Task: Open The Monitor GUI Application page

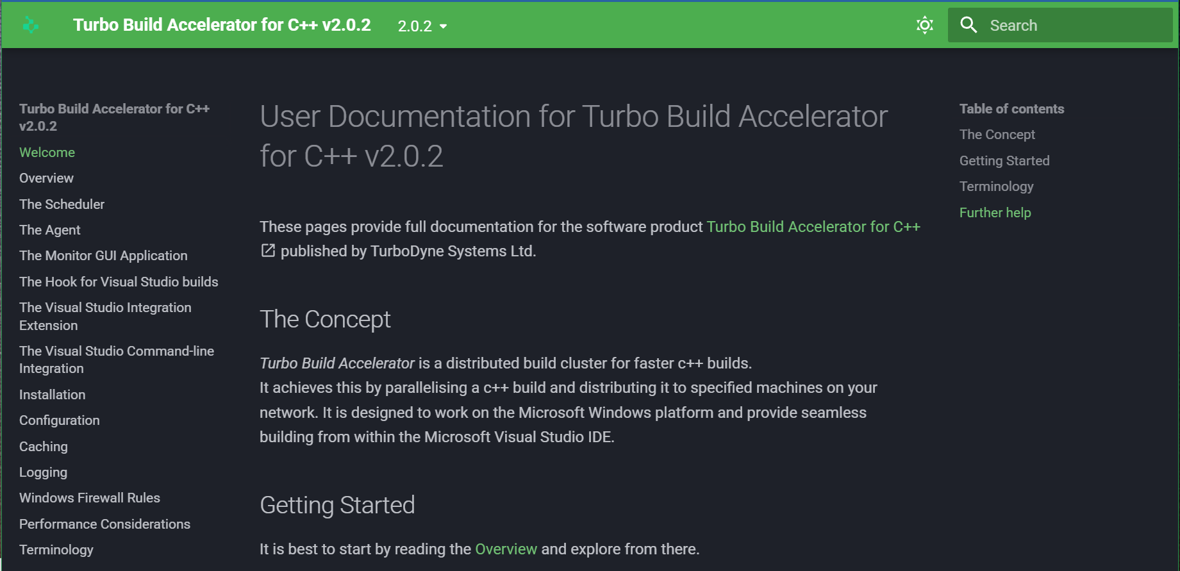Action: click(103, 255)
